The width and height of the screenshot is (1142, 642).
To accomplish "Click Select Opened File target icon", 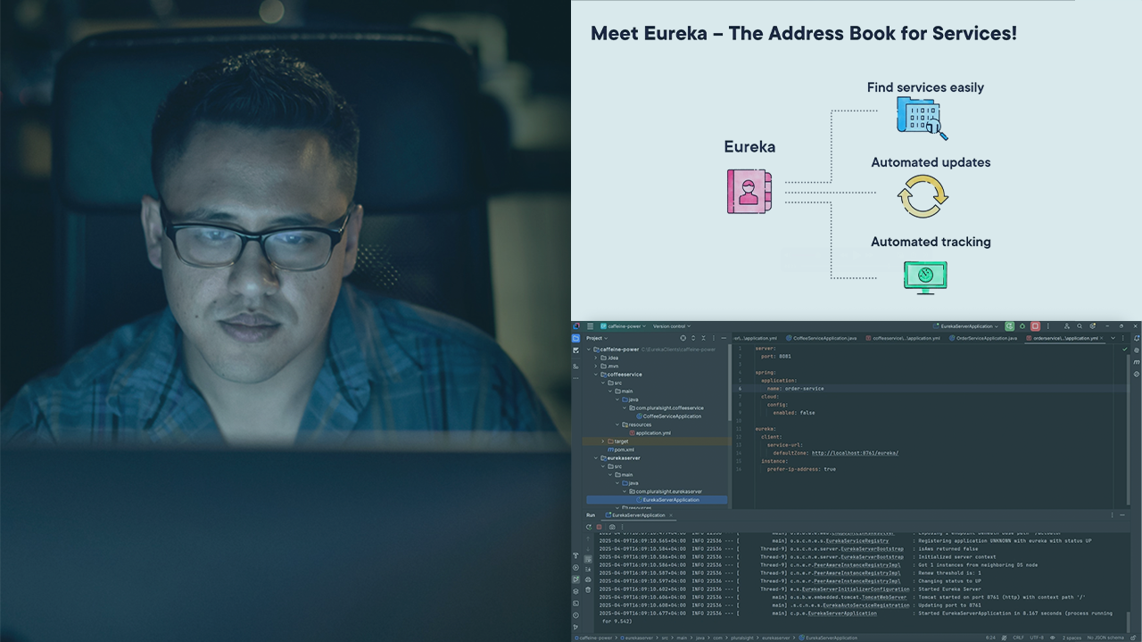I will [683, 338].
